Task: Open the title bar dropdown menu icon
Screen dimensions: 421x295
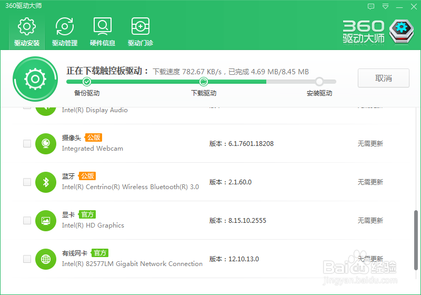Action: pos(385,6)
